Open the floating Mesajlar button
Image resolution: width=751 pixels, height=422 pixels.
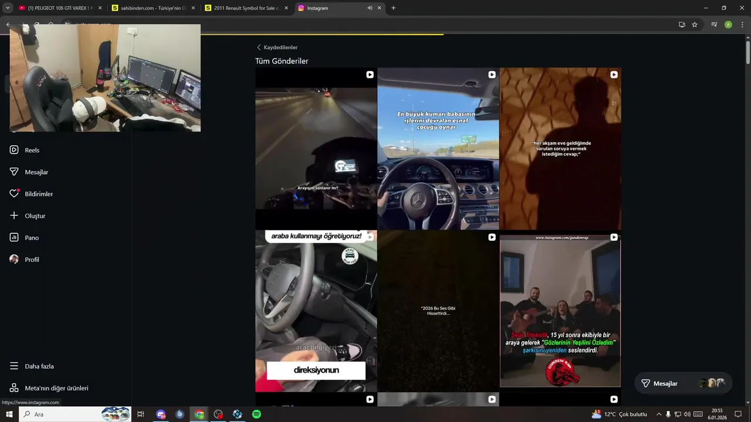click(x=683, y=383)
